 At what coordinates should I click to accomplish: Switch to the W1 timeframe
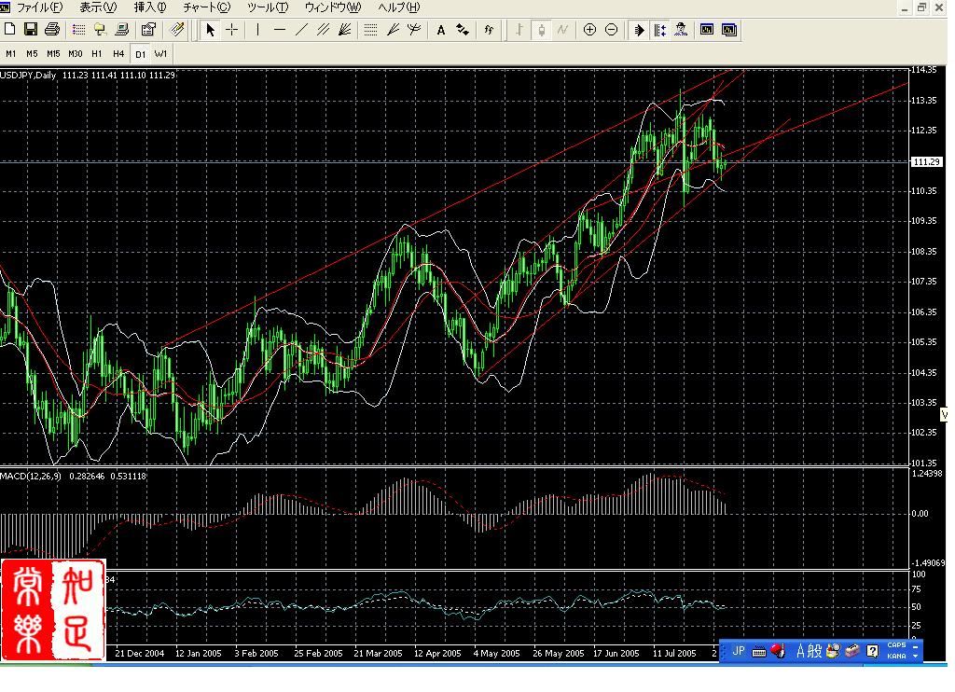point(161,54)
